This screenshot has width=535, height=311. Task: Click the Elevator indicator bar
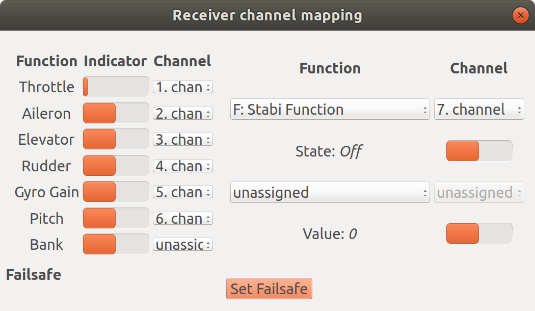[x=116, y=140]
